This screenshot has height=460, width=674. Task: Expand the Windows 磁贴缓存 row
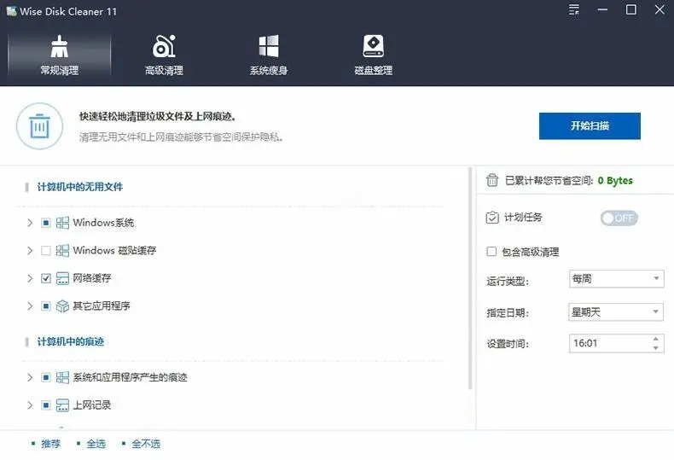(30, 250)
